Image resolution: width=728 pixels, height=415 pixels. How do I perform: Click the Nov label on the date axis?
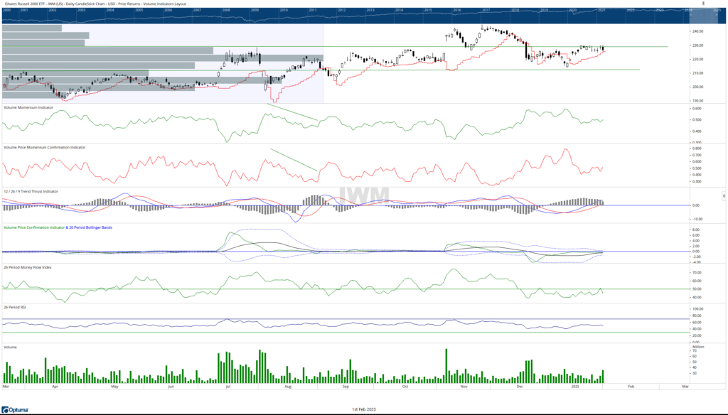click(x=463, y=387)
